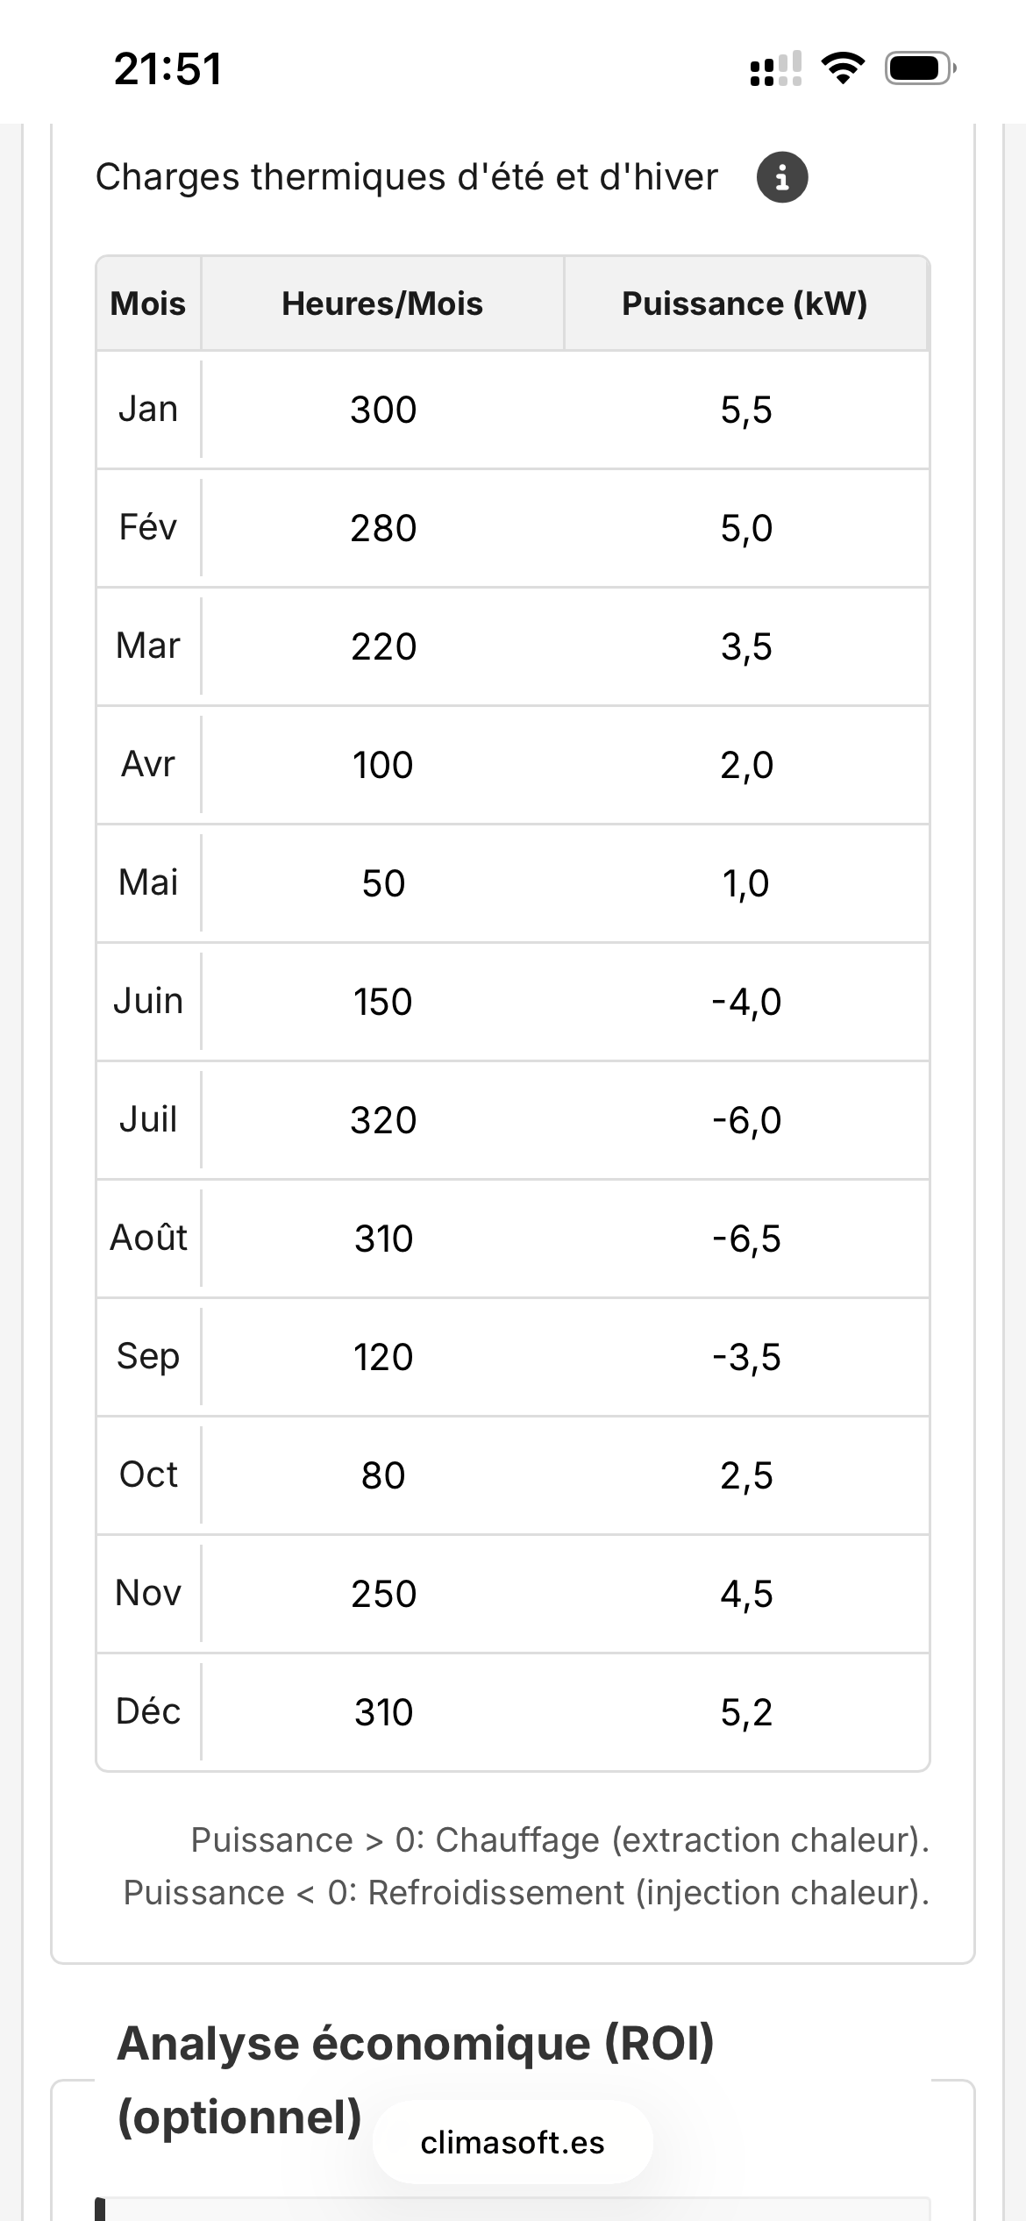
Task: Edit Oct hours value 80
Action: [383, 1475]
